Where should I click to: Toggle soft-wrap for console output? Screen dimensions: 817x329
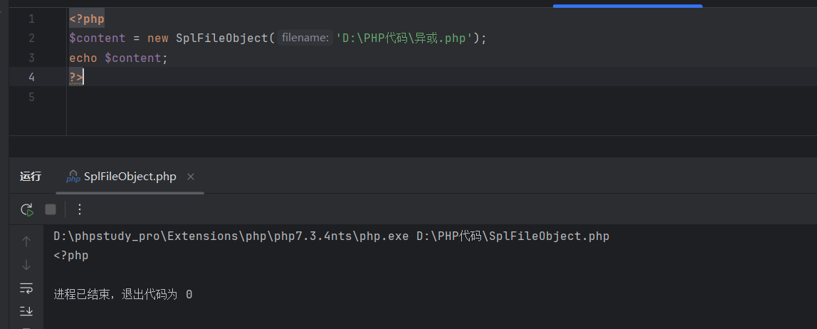26,288
